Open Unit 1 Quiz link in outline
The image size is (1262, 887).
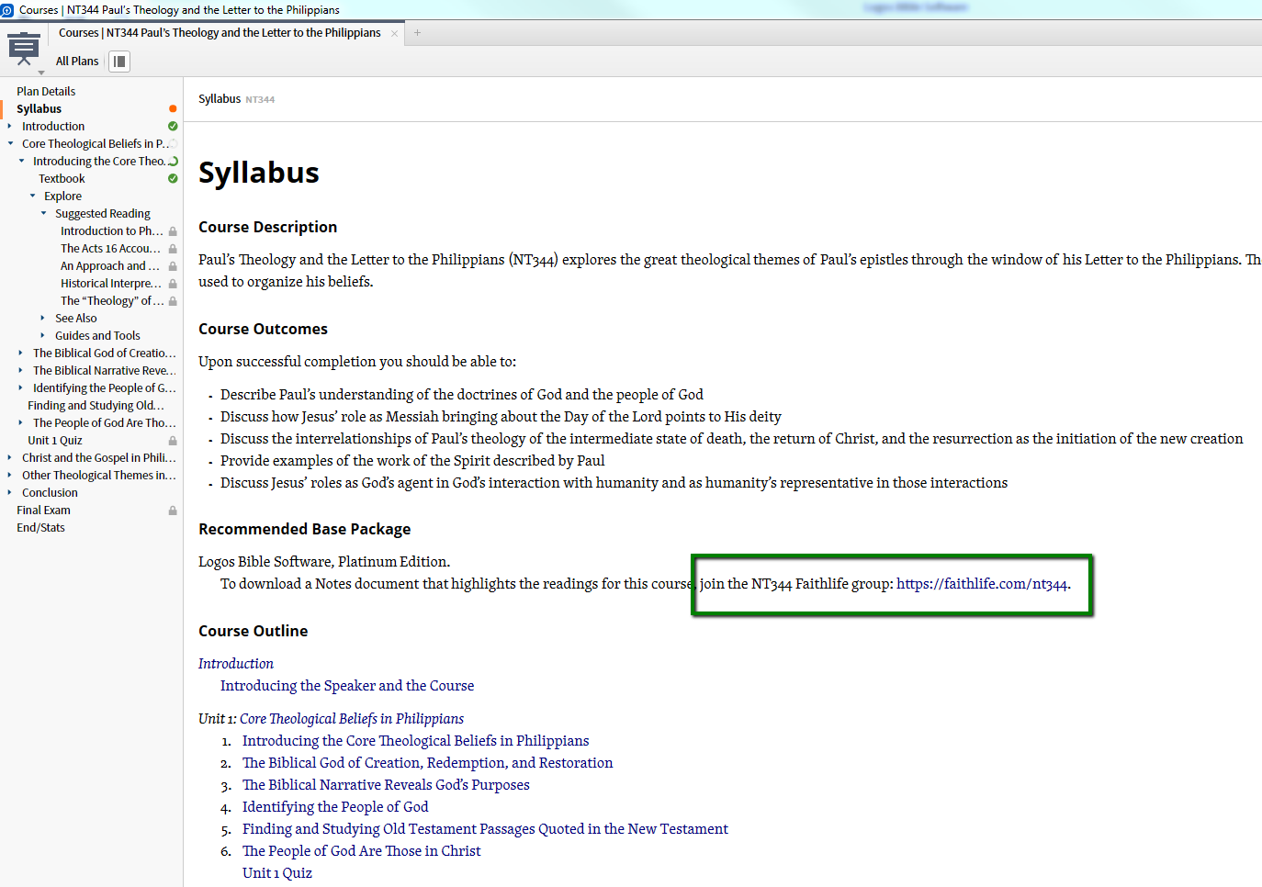[277, 873]
